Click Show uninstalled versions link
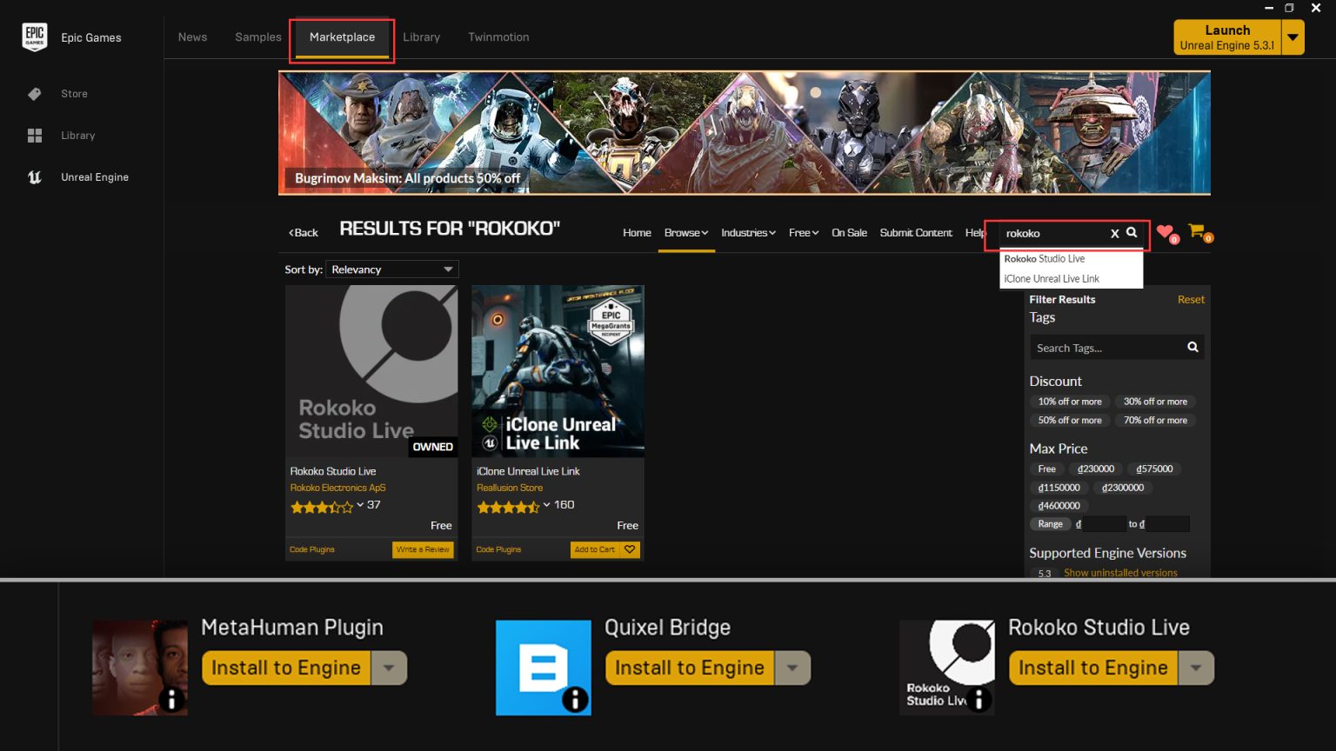This screenshot has width=1336, height=751. pos(1120,573)
